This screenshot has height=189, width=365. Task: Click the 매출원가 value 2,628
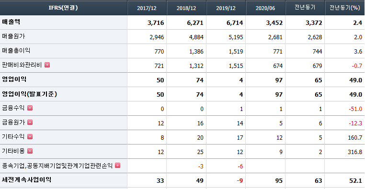point(315,37)
